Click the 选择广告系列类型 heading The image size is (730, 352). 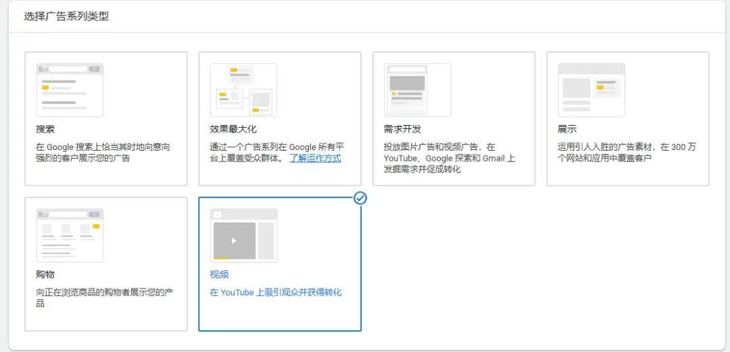point(66,16)
